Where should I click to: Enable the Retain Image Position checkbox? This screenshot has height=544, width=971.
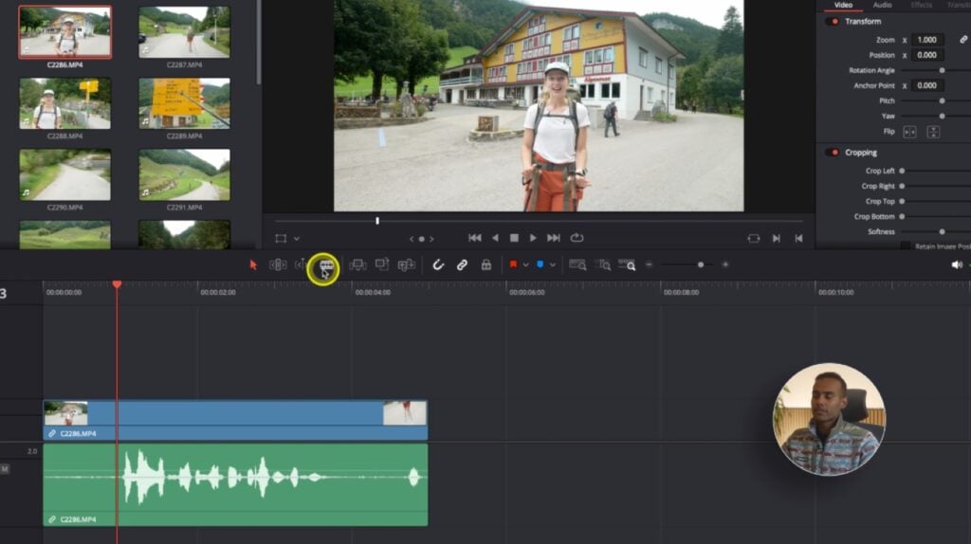[906, 246]
